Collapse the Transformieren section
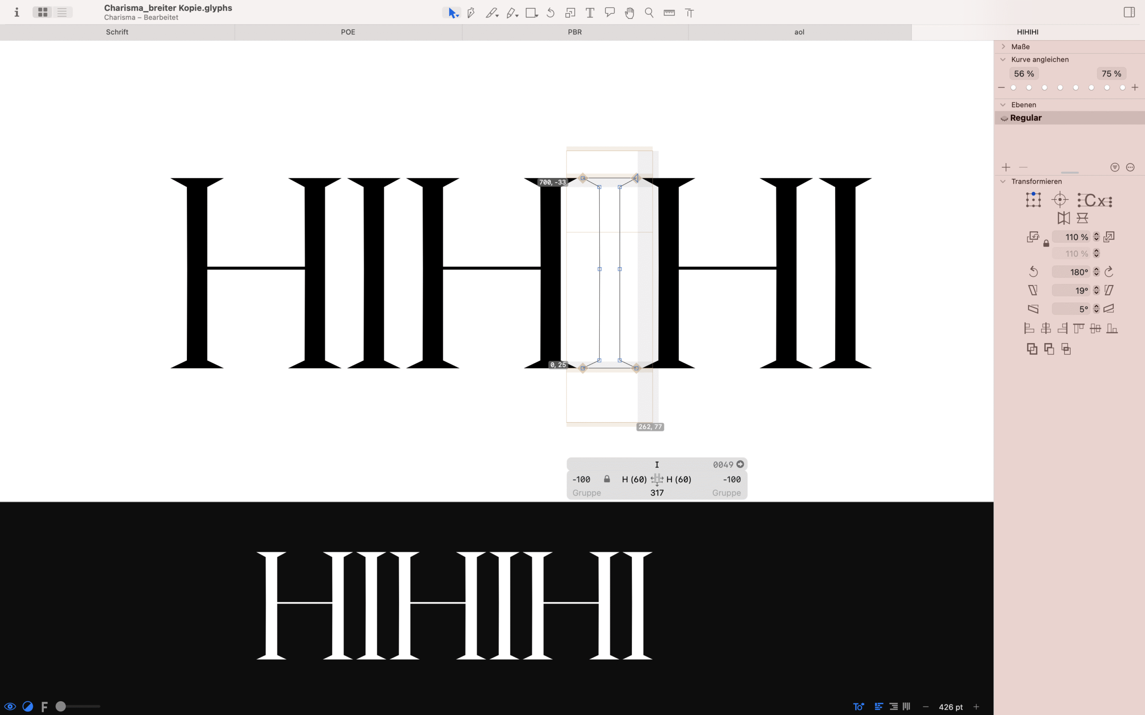1145x715 pixels. 1003,181
